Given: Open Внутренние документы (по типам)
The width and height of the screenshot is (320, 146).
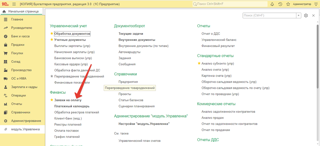Looking at the screenshot, I should click(x=144, y=46).
